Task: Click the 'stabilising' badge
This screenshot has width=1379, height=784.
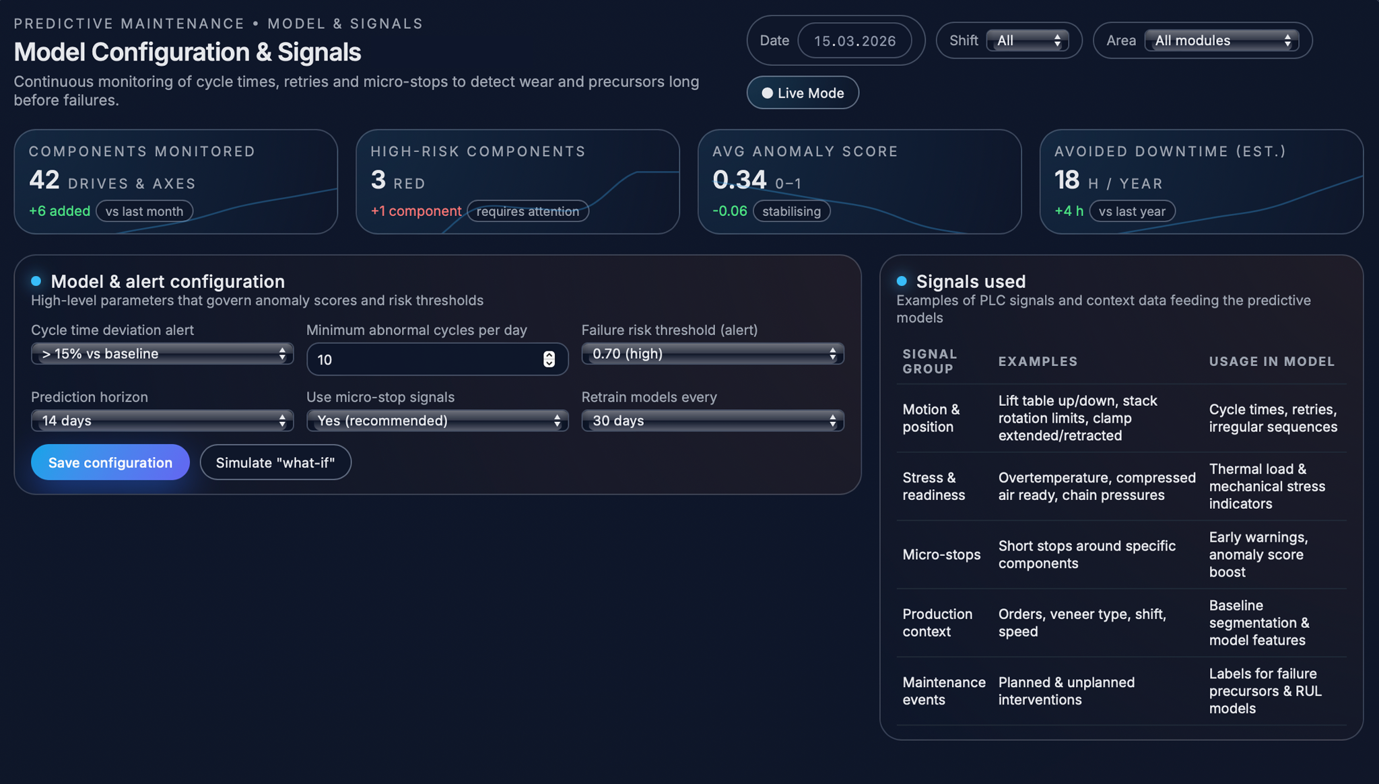Action: point(791,211)
